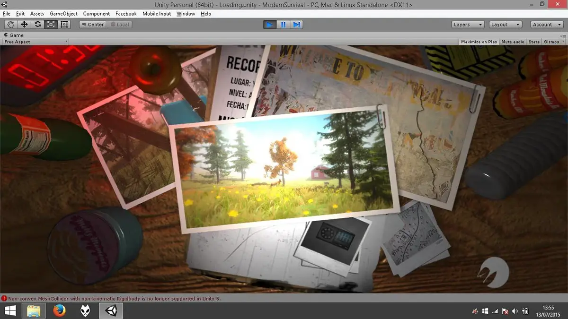The height and width of the screenshot is (319, 568).
Task: Open the Help menu
Action: click(x=206, y=14)
